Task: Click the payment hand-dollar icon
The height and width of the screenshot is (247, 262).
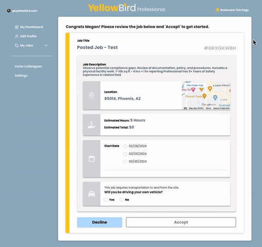Action: point(91,125)
